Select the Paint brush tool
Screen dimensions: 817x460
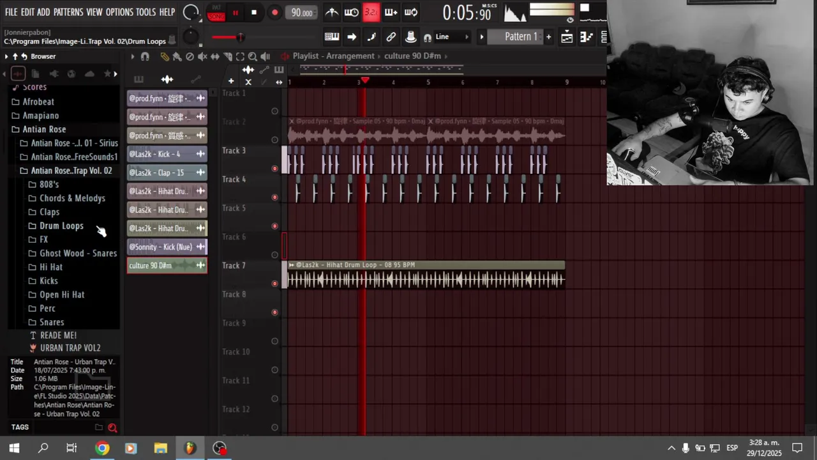click(177, 57)
